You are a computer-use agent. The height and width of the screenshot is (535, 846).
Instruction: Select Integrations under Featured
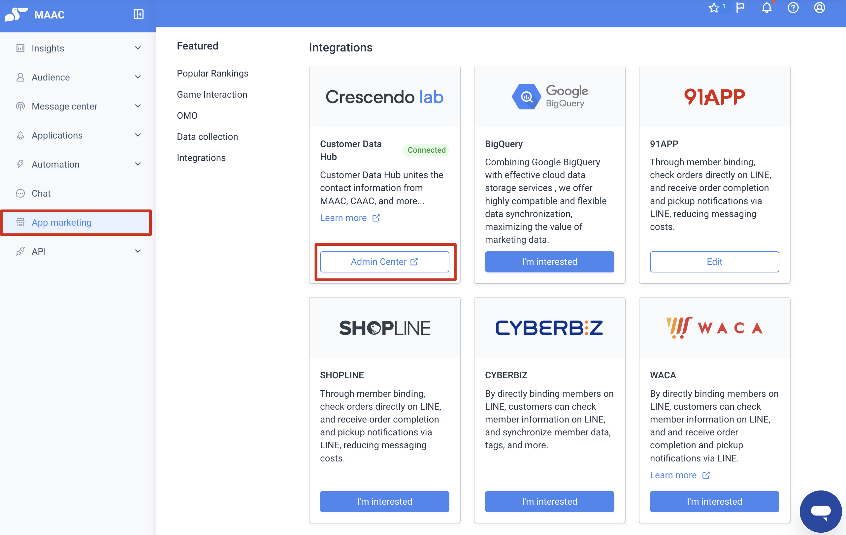(x=201, y=158)
